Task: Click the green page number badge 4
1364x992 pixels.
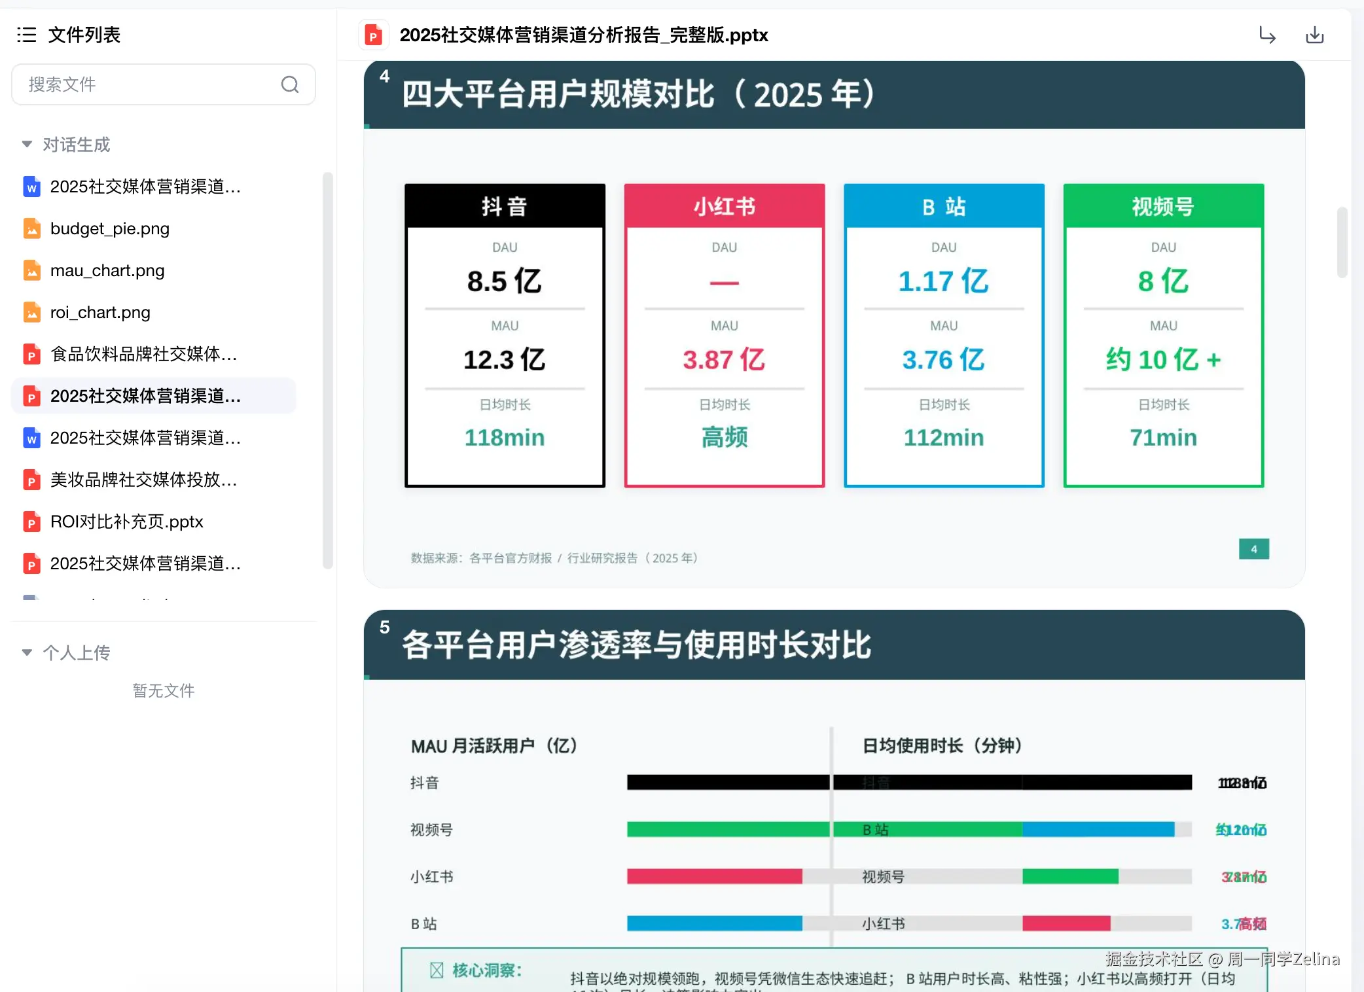Action: [x=1254, y=549]
